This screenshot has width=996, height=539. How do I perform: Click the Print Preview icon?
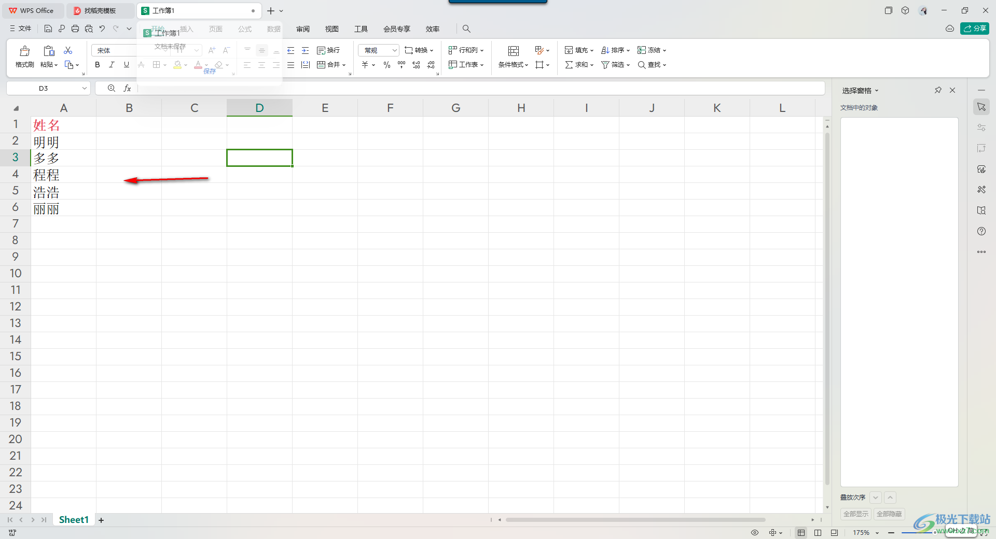89,29
